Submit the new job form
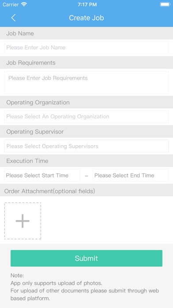The height and width of the screenshot is (308, 173). click(x=86, y=258)
